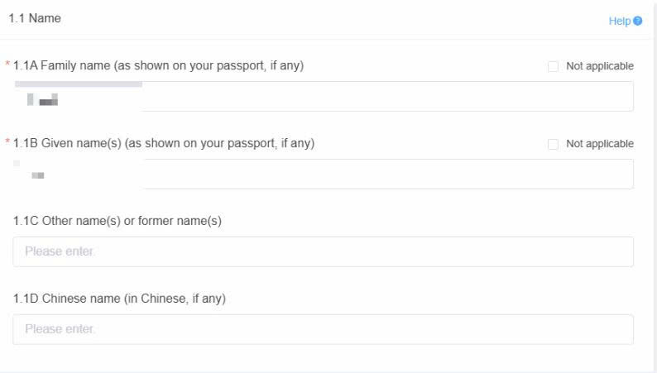Click the Not applicable label beside Family name
The width and height of the screenshot is (657, 373).
[x=600, y=66]
